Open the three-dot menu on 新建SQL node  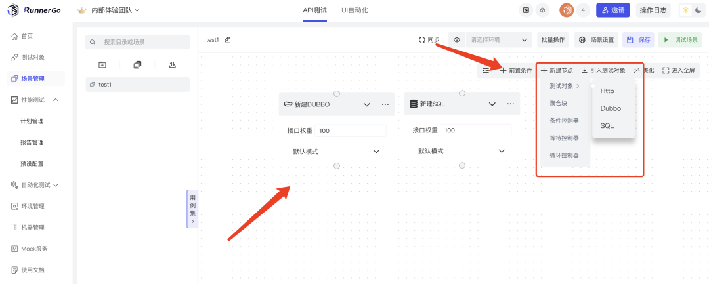(x=511, y=104)
